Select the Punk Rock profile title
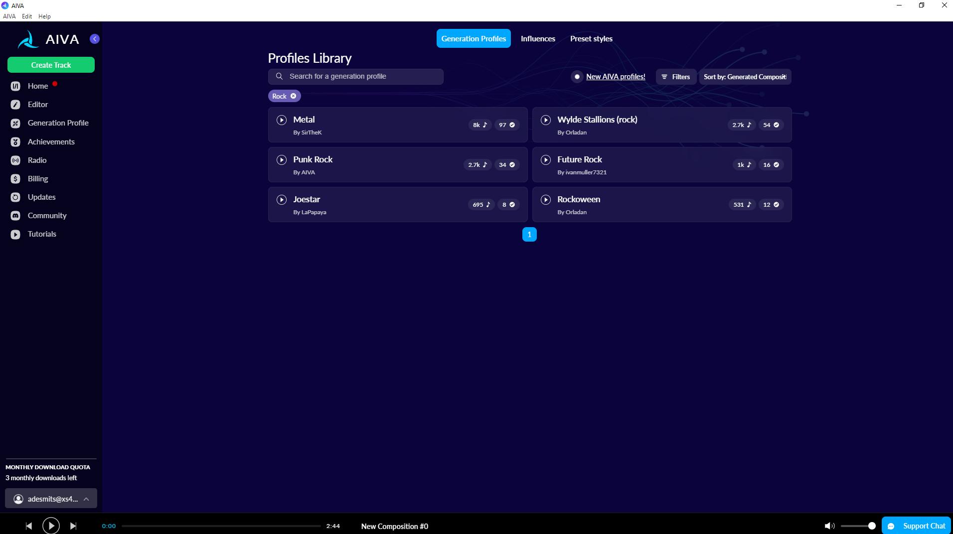The image size is (953, 534). [x=313, y=159]
